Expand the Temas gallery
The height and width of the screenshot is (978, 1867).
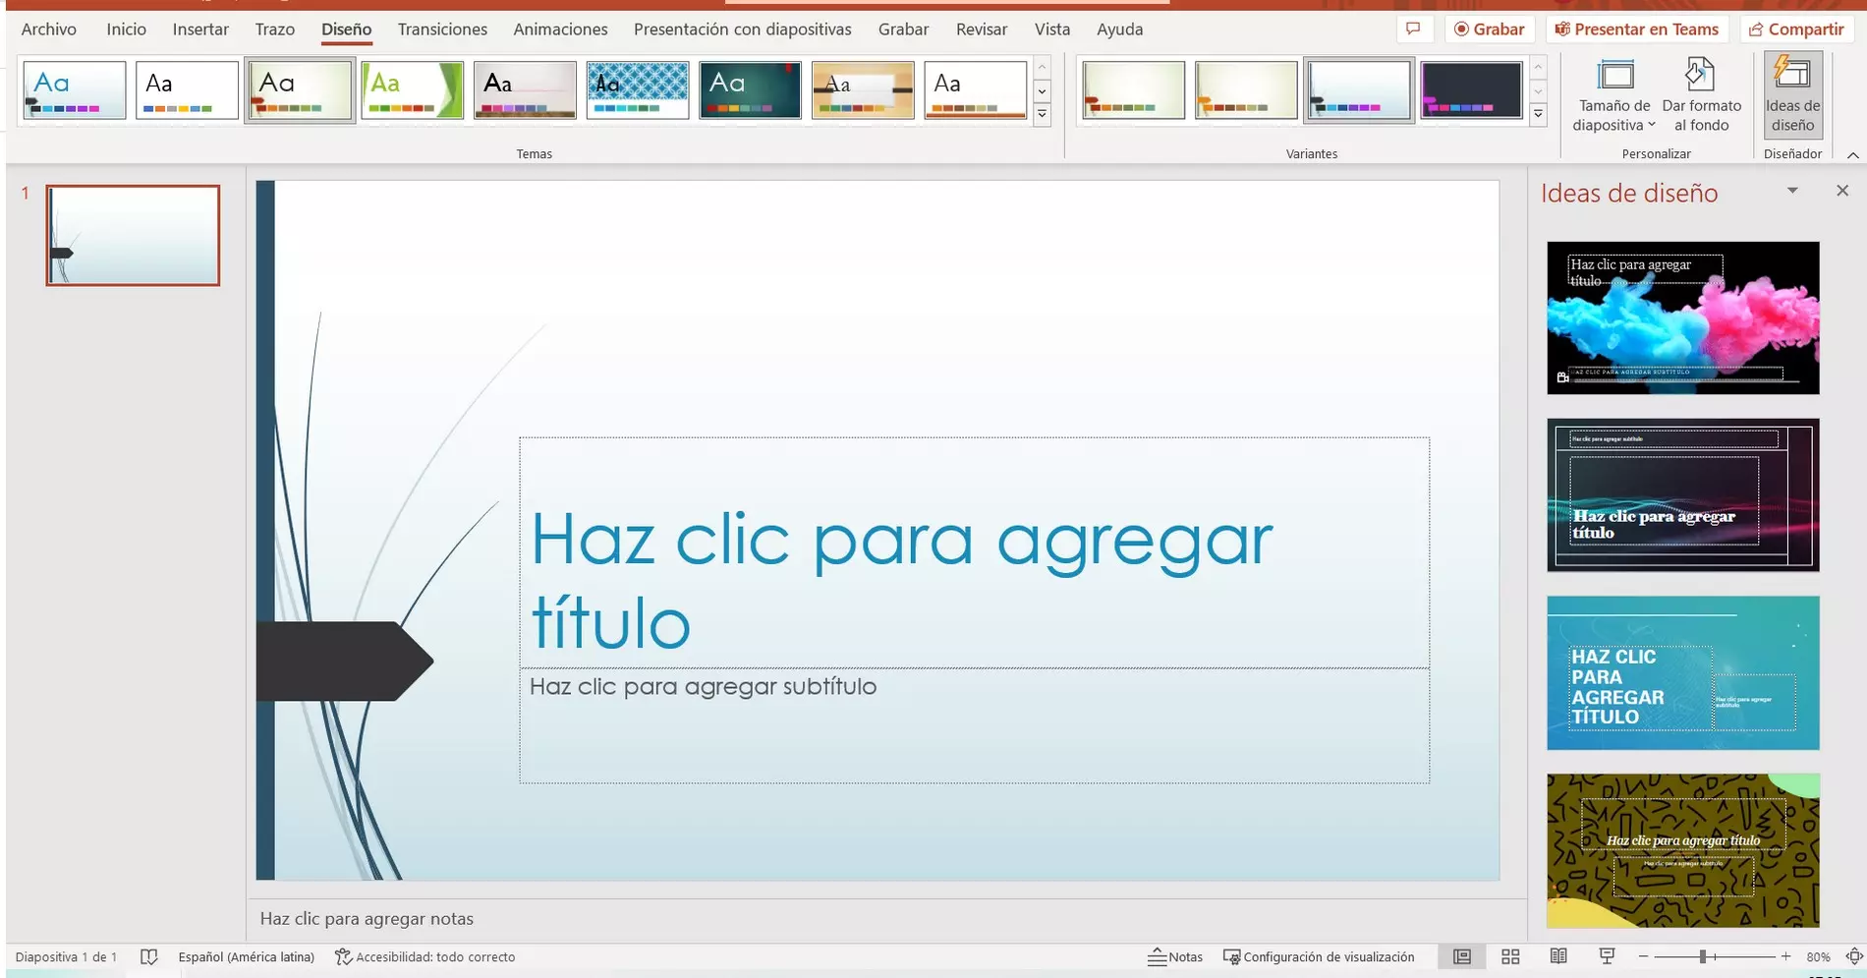pos(1042,114)
